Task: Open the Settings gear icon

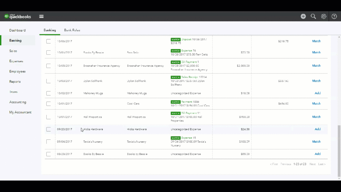Action: point(324,16)
